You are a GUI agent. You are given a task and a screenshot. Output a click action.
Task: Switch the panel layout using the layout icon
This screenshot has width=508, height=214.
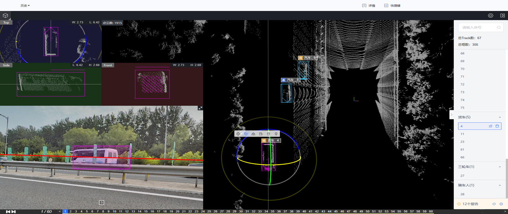click(x=502, y=16)
